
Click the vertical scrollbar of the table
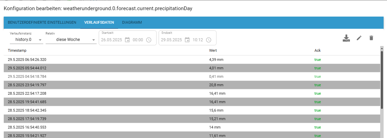[382, 80]
